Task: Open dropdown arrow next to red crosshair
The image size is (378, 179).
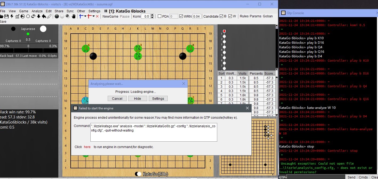Action: [x=94, y=16]
